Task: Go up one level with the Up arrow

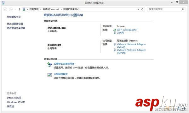Action: pos(20,9)
